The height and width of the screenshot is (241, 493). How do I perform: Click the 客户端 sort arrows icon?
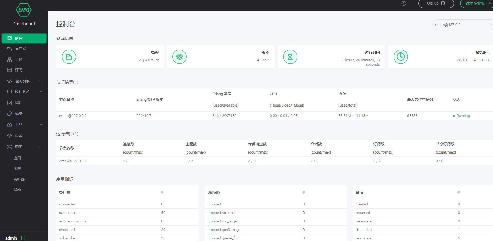(x=162, y=192)
